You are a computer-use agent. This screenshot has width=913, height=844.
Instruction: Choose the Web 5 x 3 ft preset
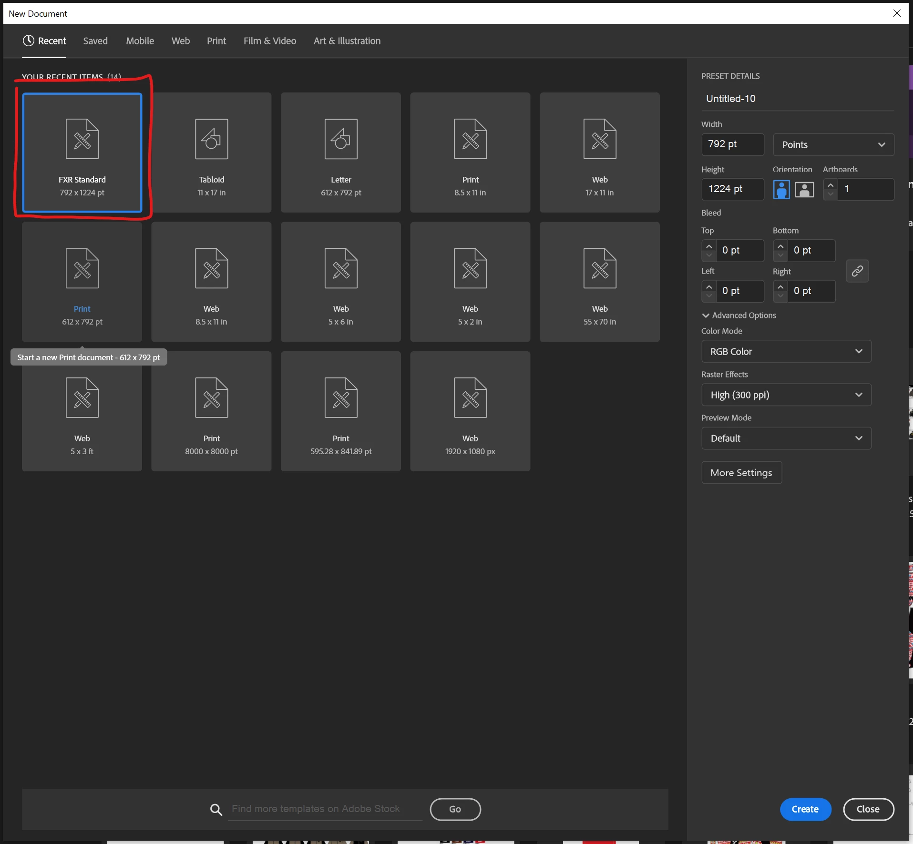82,411
